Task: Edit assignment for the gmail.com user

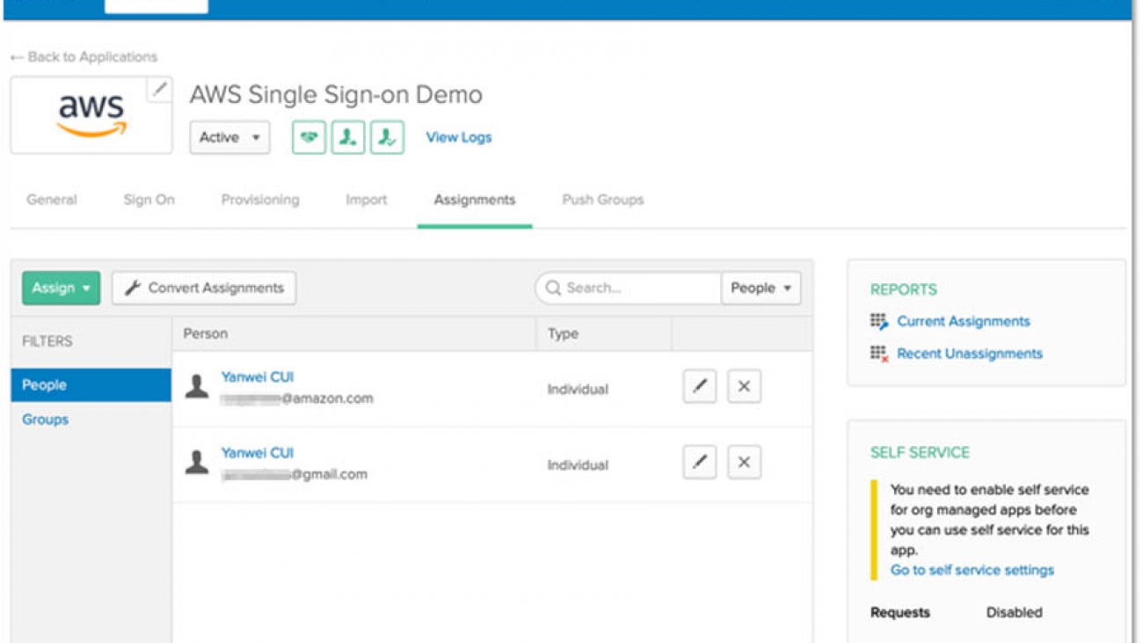Action: click(700, 463)
